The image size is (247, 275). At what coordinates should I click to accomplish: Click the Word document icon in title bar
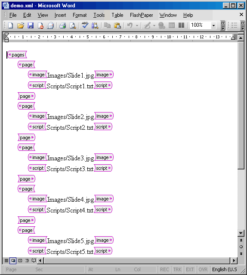click(x=6, y=5)
